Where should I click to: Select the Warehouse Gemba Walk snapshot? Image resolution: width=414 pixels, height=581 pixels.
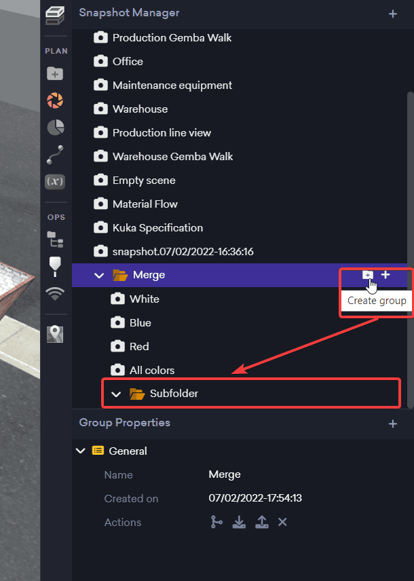[x=172, y=156]
